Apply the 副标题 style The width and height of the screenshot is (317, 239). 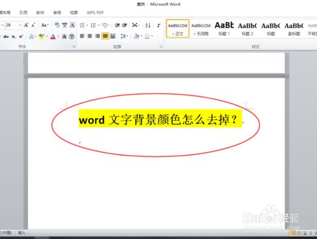pos(294,29)
